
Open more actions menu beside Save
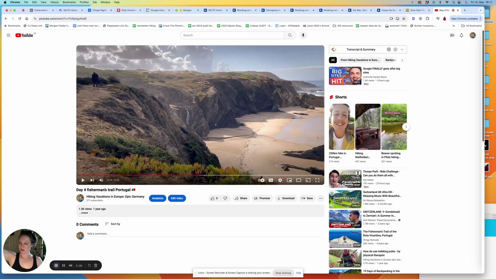[x=320, y=198]
